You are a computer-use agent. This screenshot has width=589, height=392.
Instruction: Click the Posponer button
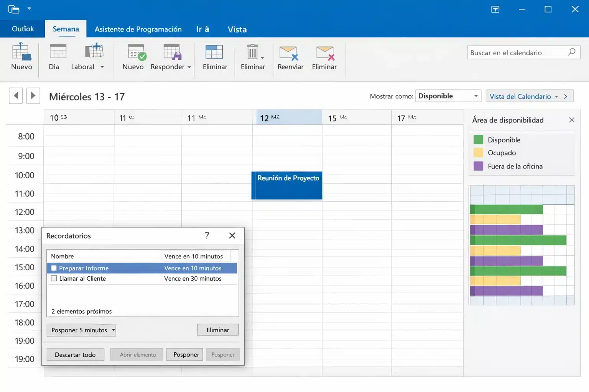tap(184, 354)
